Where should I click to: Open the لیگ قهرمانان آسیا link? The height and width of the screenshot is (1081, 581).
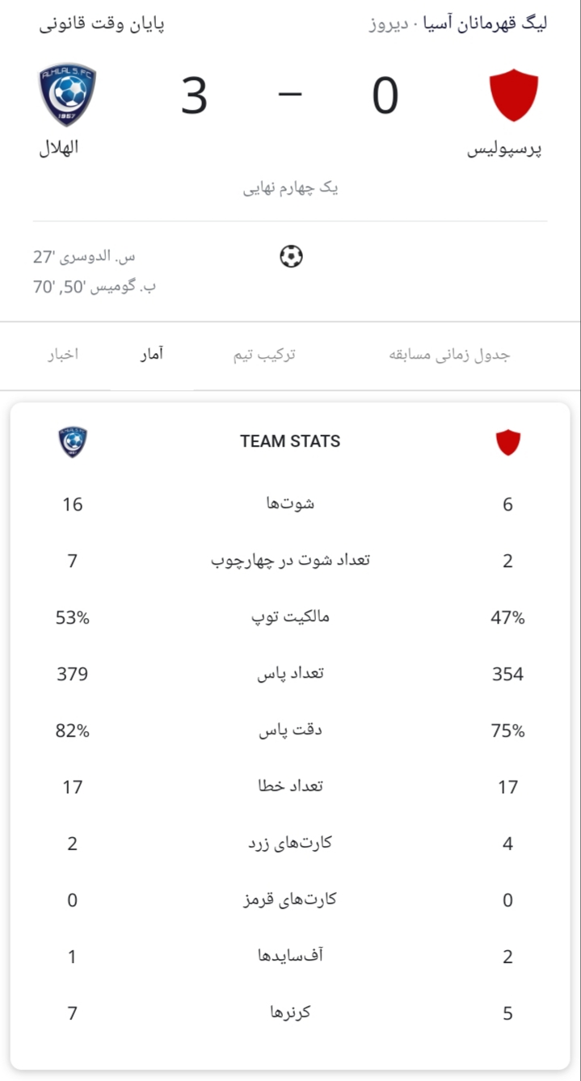tap(487, 23)
